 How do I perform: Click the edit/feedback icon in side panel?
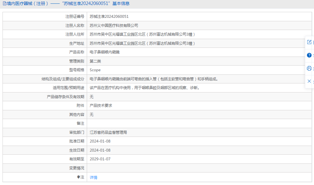pyautogui.click(x=309, y=42)
